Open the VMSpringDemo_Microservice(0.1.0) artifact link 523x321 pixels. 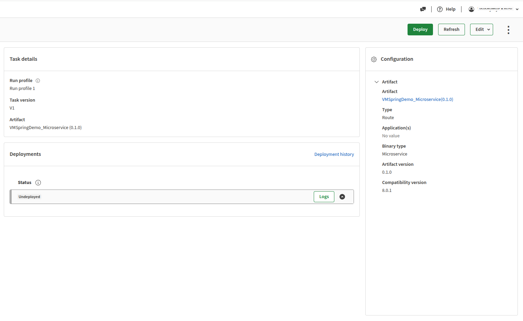(418, 100)
